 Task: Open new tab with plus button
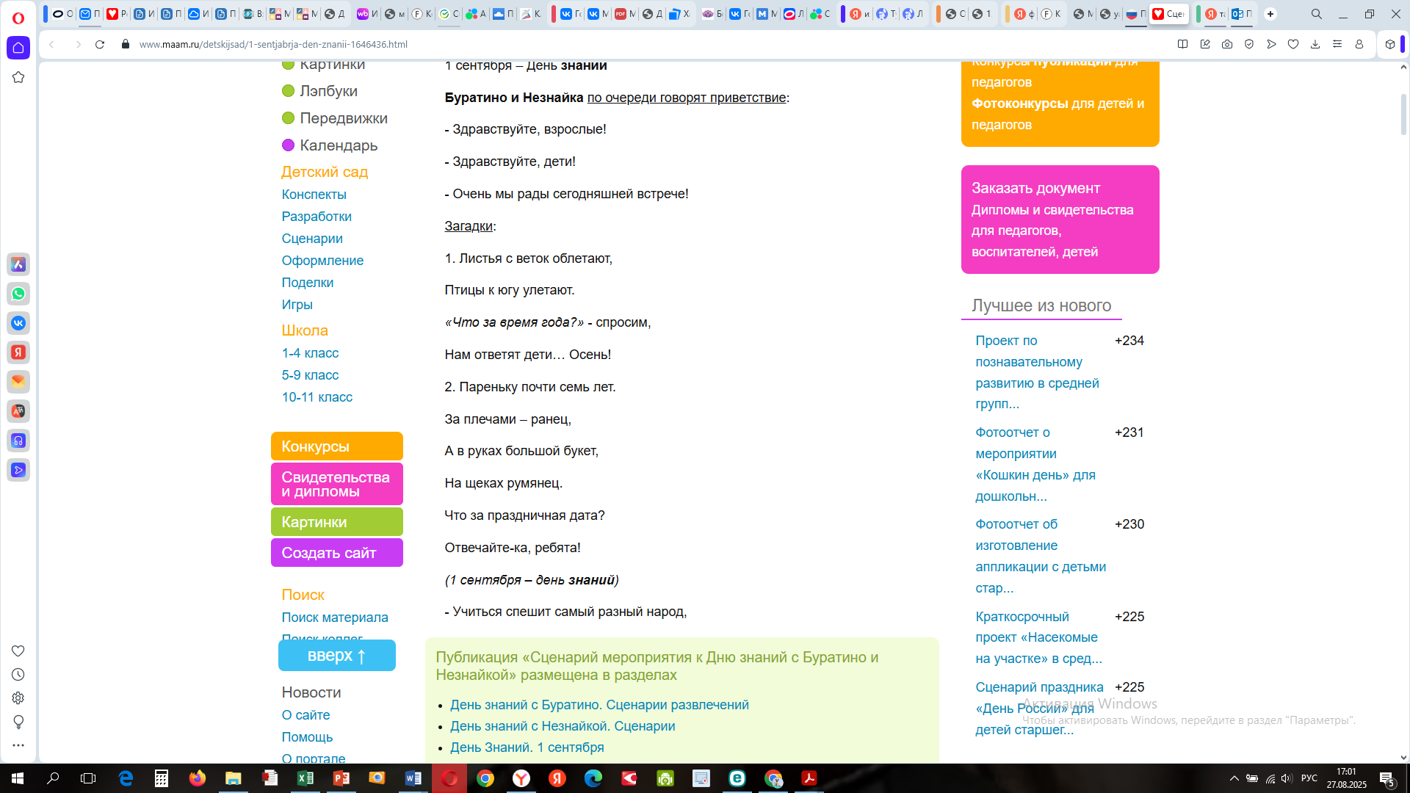1270,14
